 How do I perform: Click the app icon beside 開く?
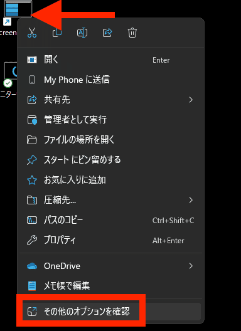click(x=32, y=60)
